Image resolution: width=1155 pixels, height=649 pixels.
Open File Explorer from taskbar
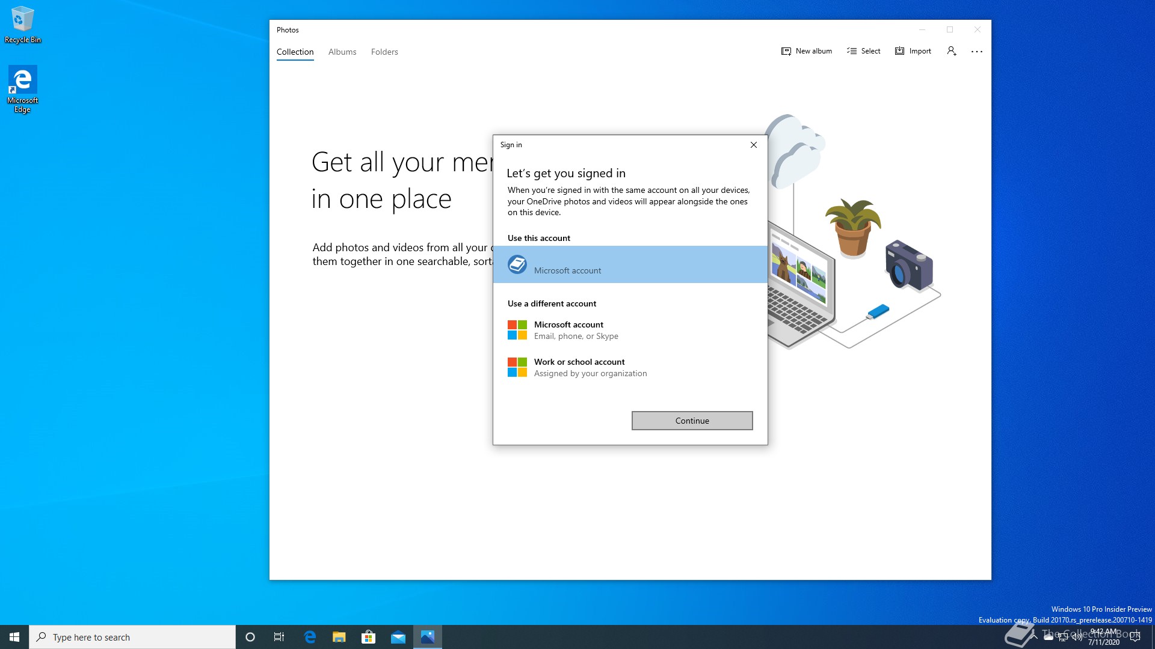point(339,637)
